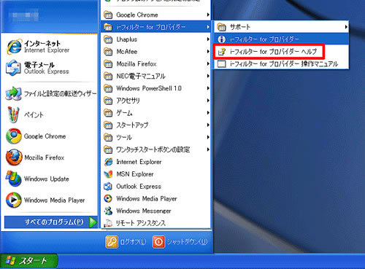Open Internet Explorer pinned icon
Viewport: 365px width, 269px height.
click(14, 47)
